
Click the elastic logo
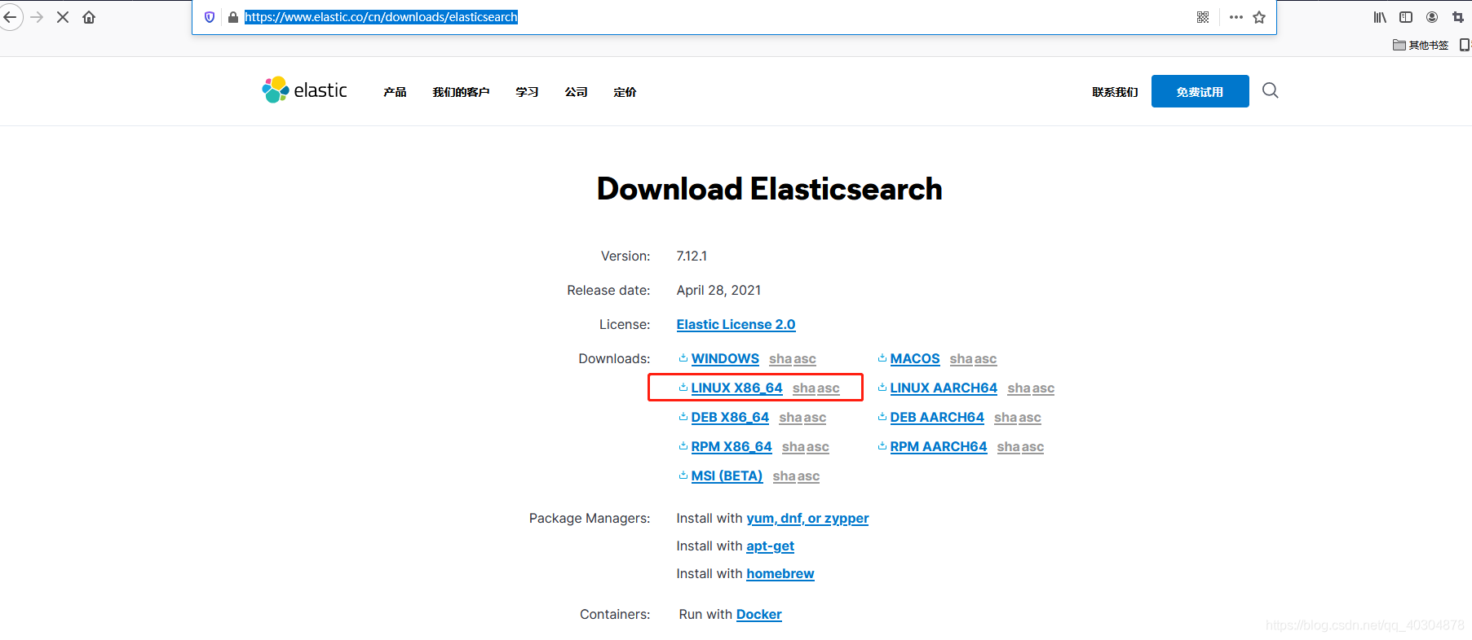click(x=304, y=90)
